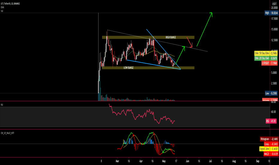279x165 pixels.
Task: Click the 2.5000 price axis tick
Action: [x=274, y=83]
